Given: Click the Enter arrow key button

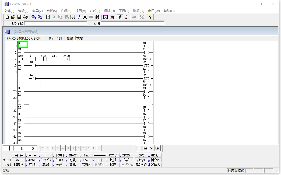Looking at the screenshot, I should [x=139, y=148].
